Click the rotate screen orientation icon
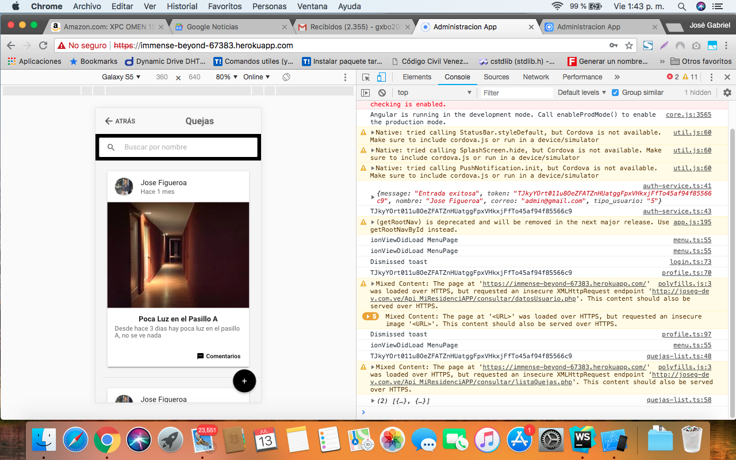 tap(286, 77)
